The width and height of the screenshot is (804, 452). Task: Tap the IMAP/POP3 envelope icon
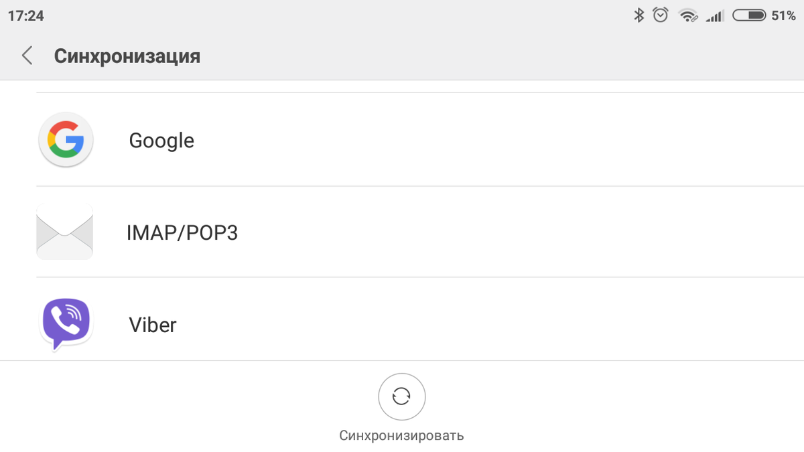point(64,232)
